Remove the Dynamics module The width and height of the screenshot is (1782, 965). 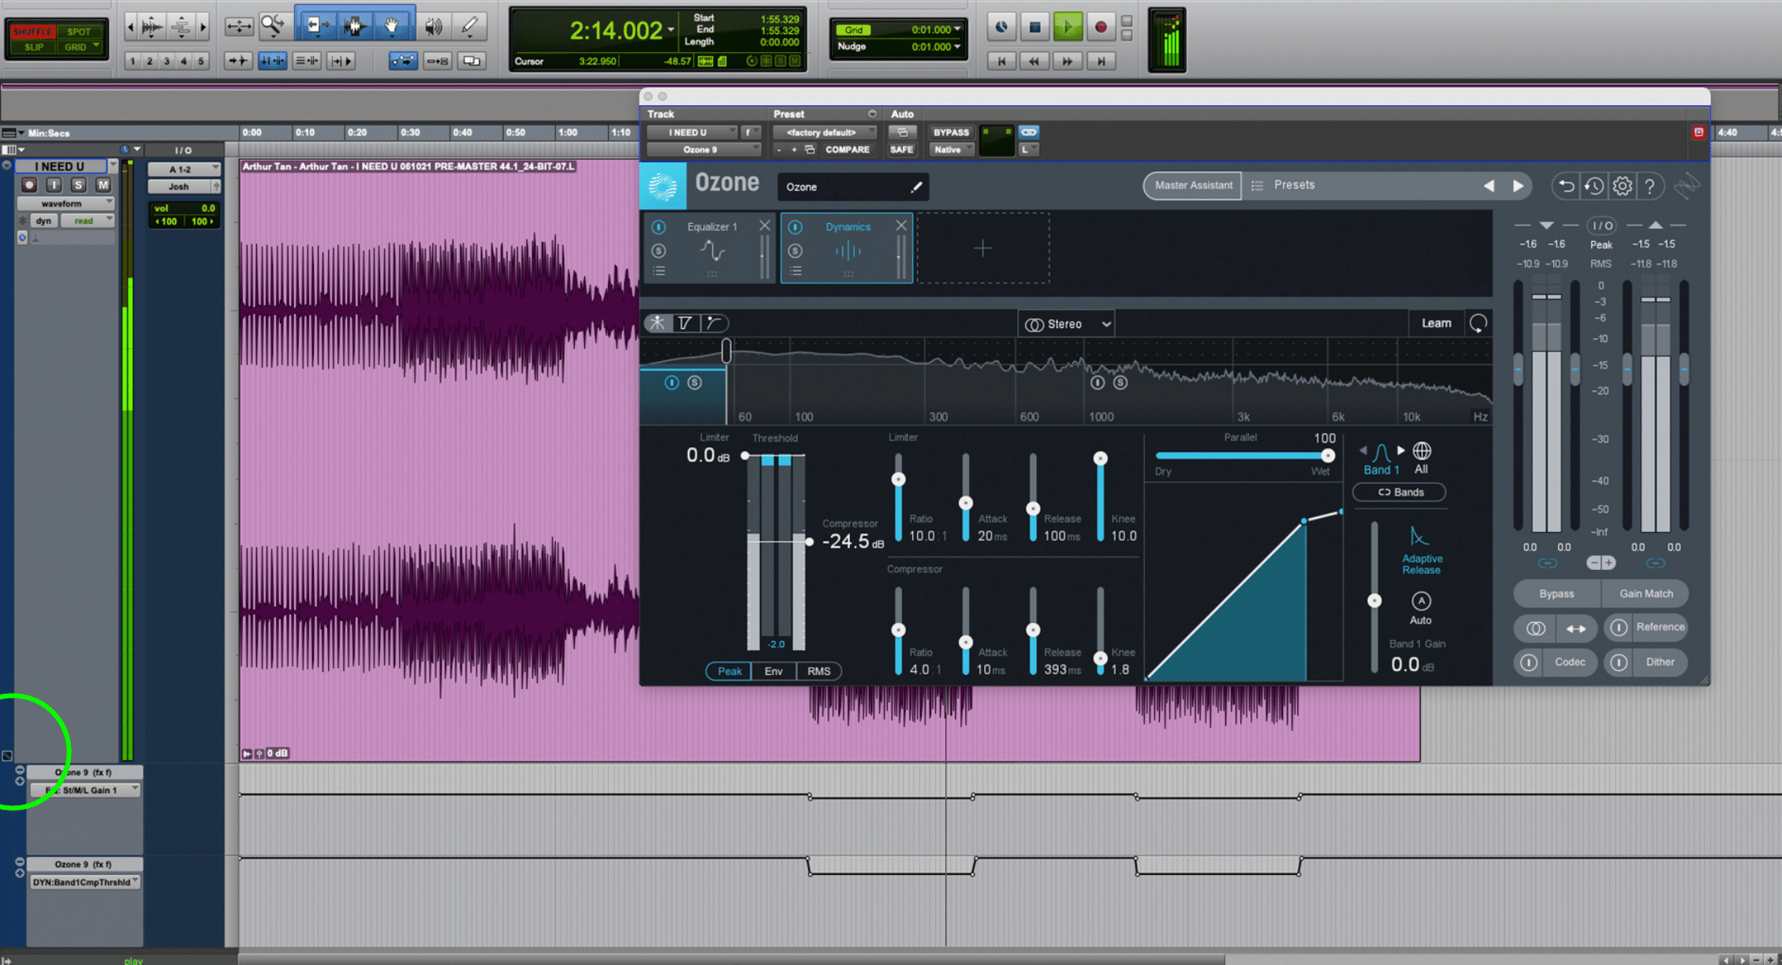900,225
